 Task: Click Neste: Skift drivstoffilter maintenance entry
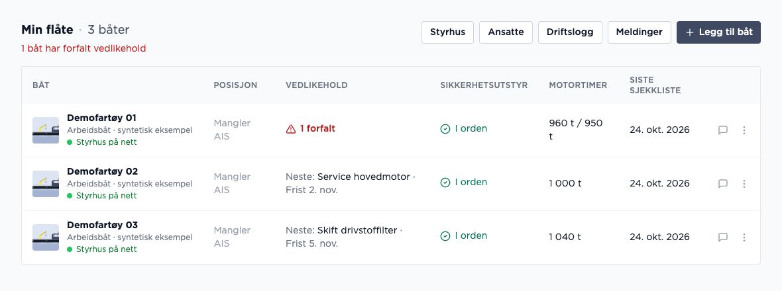click(344, 237)
